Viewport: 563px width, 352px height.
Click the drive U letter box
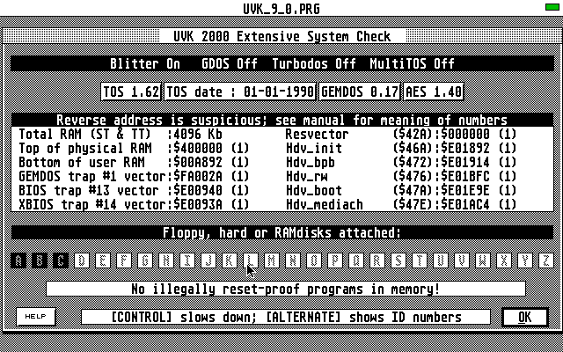click(x=441, y=260)
